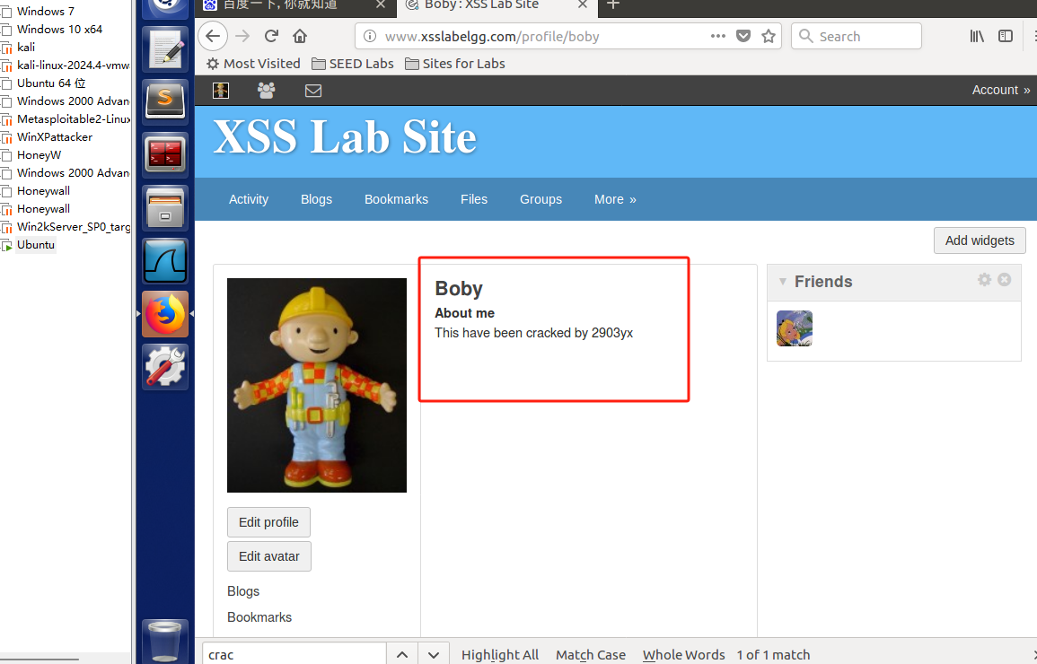
Task: Click the Firefox icon in the dock
Action: click(x=165, y=314)
